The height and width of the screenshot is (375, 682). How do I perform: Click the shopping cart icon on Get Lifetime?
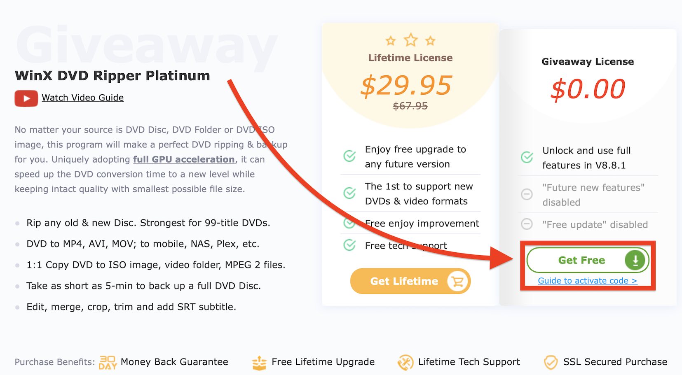click(x=457, y=282)
